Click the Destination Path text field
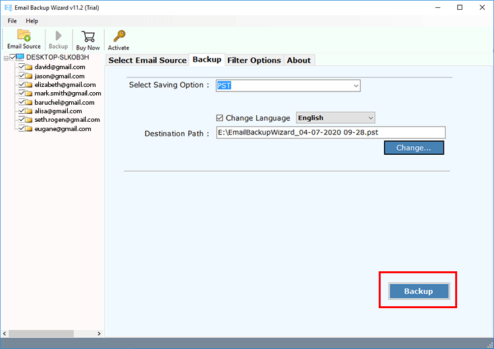The image size is (494, 349). point(331,132)
